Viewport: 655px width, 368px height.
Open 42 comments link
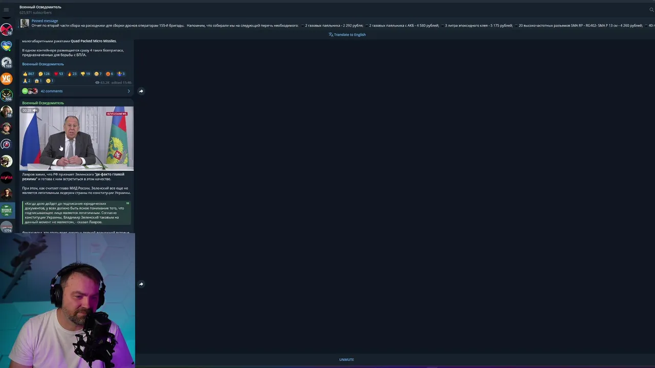(x=51, y=91)
